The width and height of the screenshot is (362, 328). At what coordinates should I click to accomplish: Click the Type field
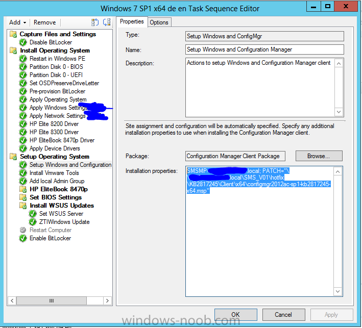tap(264, 36)
